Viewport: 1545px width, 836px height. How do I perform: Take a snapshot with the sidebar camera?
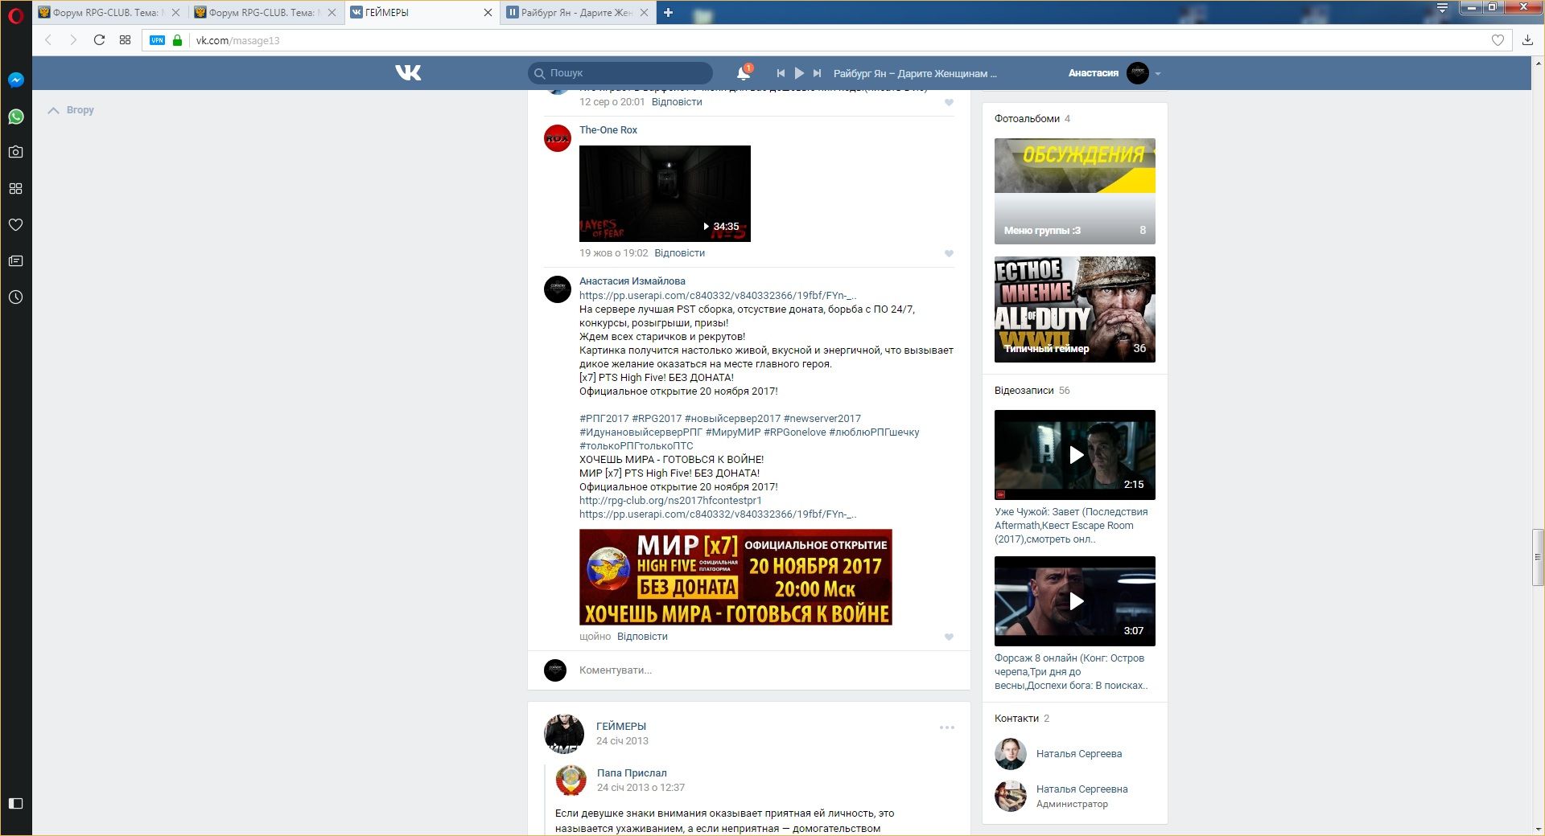[15, 152]
